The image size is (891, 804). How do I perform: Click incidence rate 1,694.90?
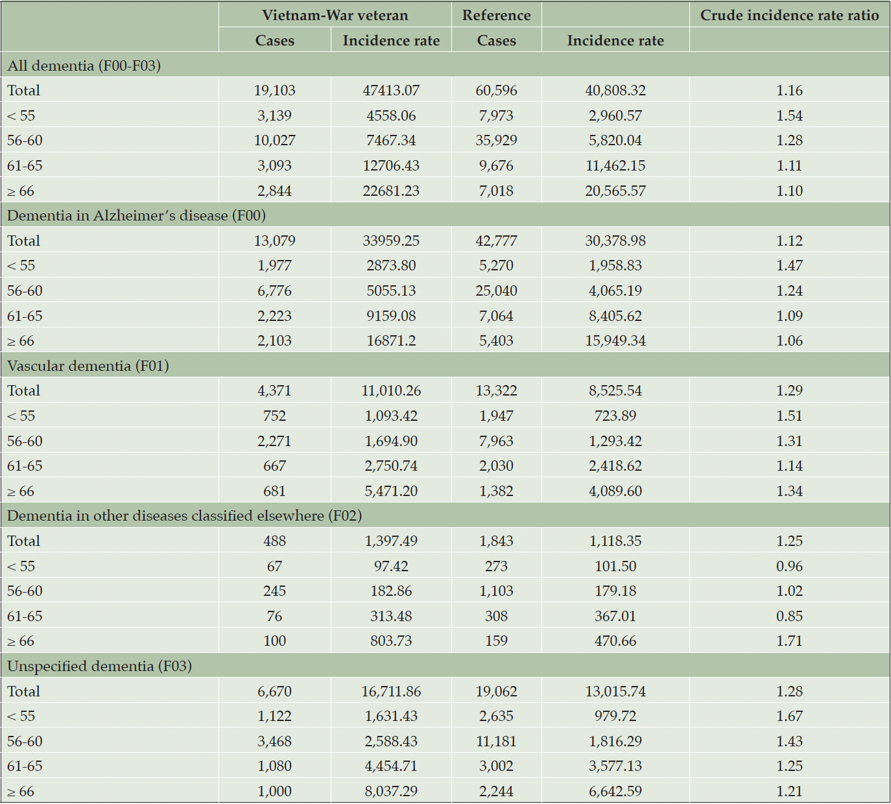click(391, 441)
